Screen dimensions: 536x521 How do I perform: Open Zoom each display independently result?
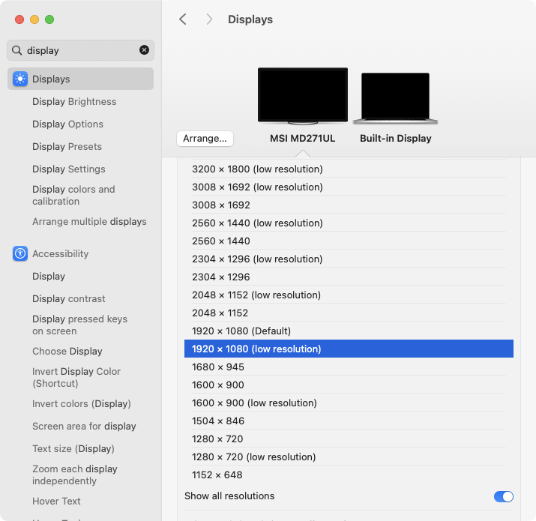(x=74, y=475)
